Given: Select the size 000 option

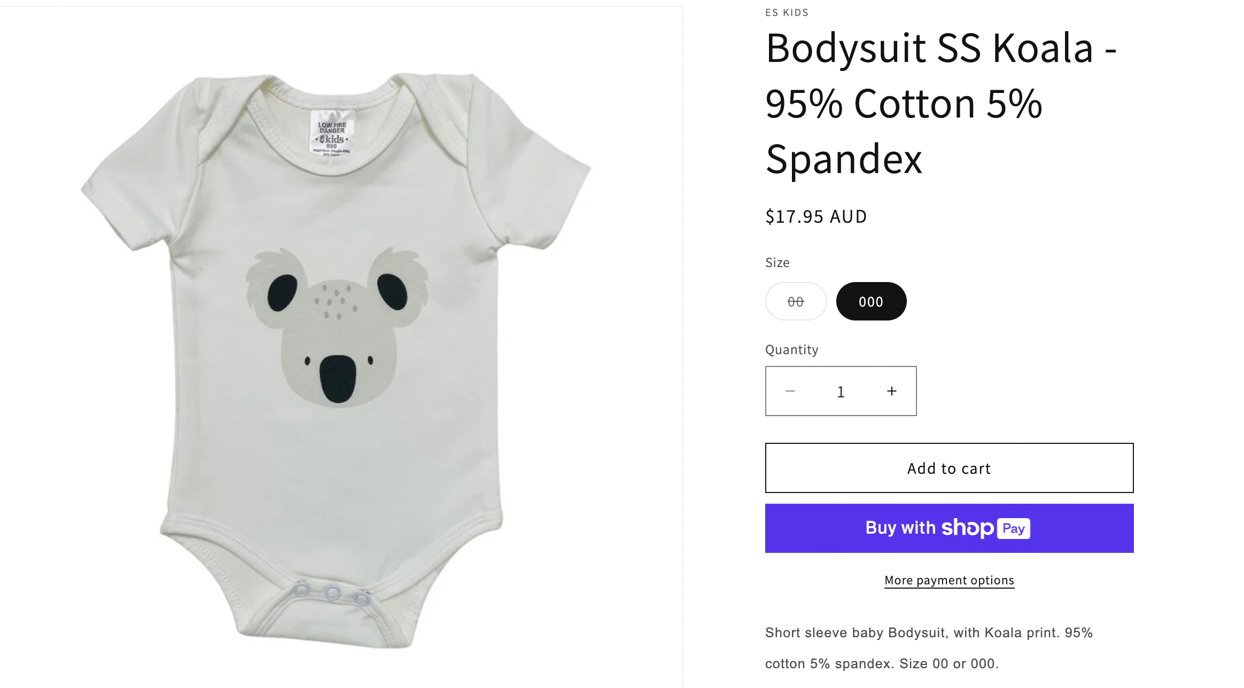Looking at the screenshot, I should [x=871, y=302].
